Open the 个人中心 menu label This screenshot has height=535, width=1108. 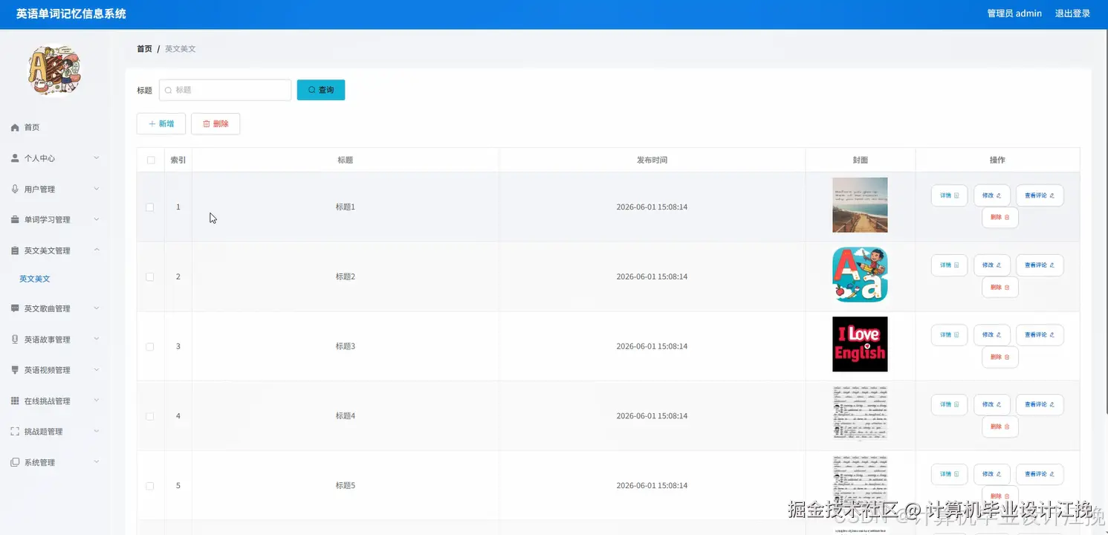[x=39, y=158]
